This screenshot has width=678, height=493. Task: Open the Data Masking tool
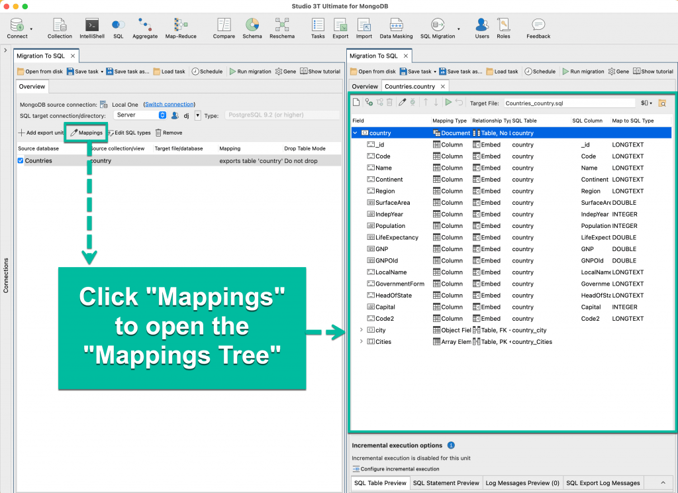[396, 28]
